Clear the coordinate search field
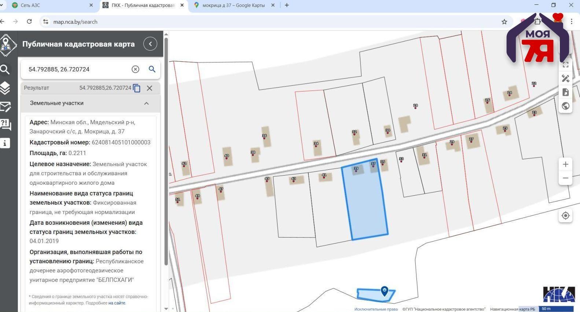This screenshot has width=580, height=312. click(x=135, y=69)
